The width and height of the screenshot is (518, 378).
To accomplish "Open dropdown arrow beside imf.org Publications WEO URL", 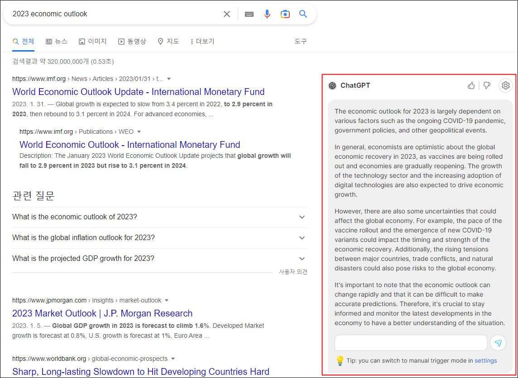I will point(139,132).
